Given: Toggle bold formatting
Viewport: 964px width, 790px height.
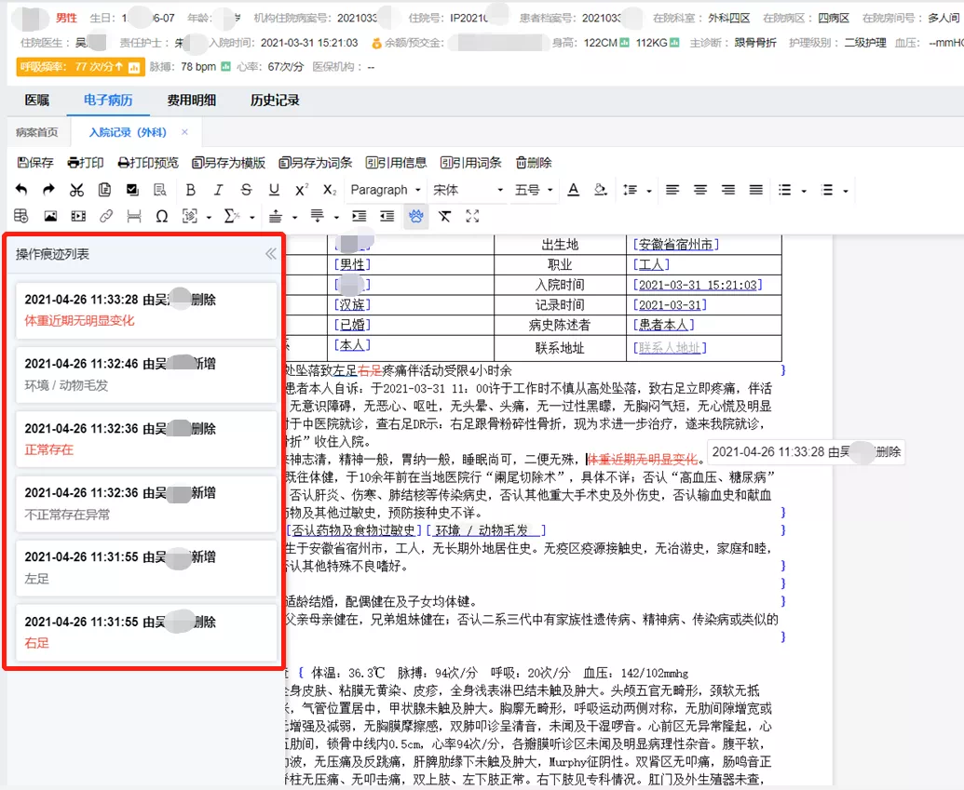Looking at the screenshot, I should pyautogui.click(x=190, y=190).
